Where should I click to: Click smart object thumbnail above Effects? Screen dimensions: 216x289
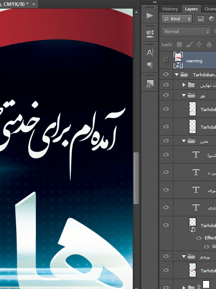[193, 225]
